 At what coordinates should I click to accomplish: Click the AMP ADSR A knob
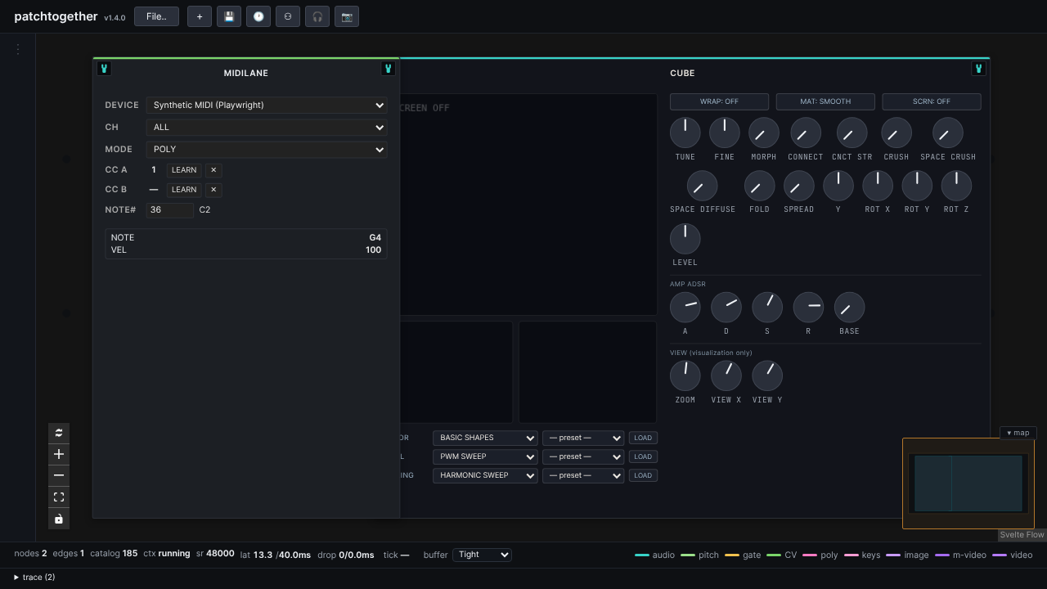click(685, 307)
